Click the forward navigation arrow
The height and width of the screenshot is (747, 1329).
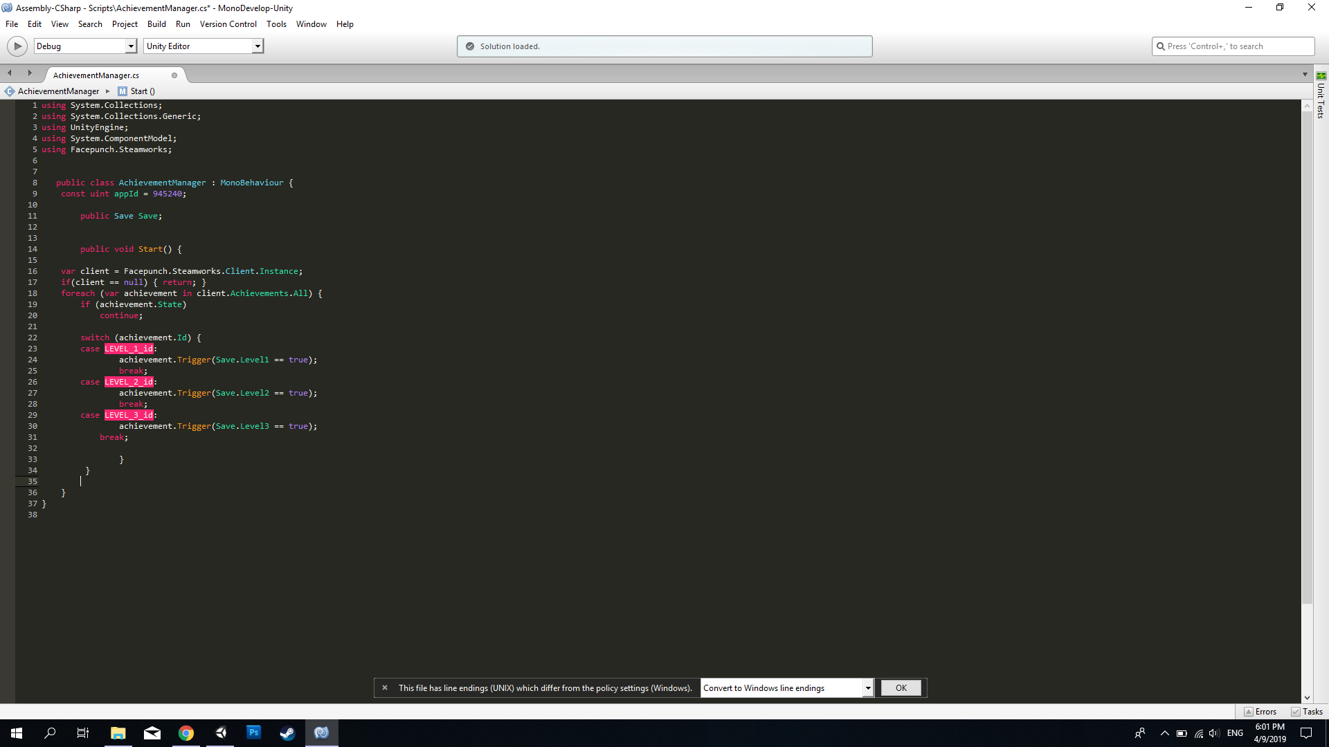29,72
